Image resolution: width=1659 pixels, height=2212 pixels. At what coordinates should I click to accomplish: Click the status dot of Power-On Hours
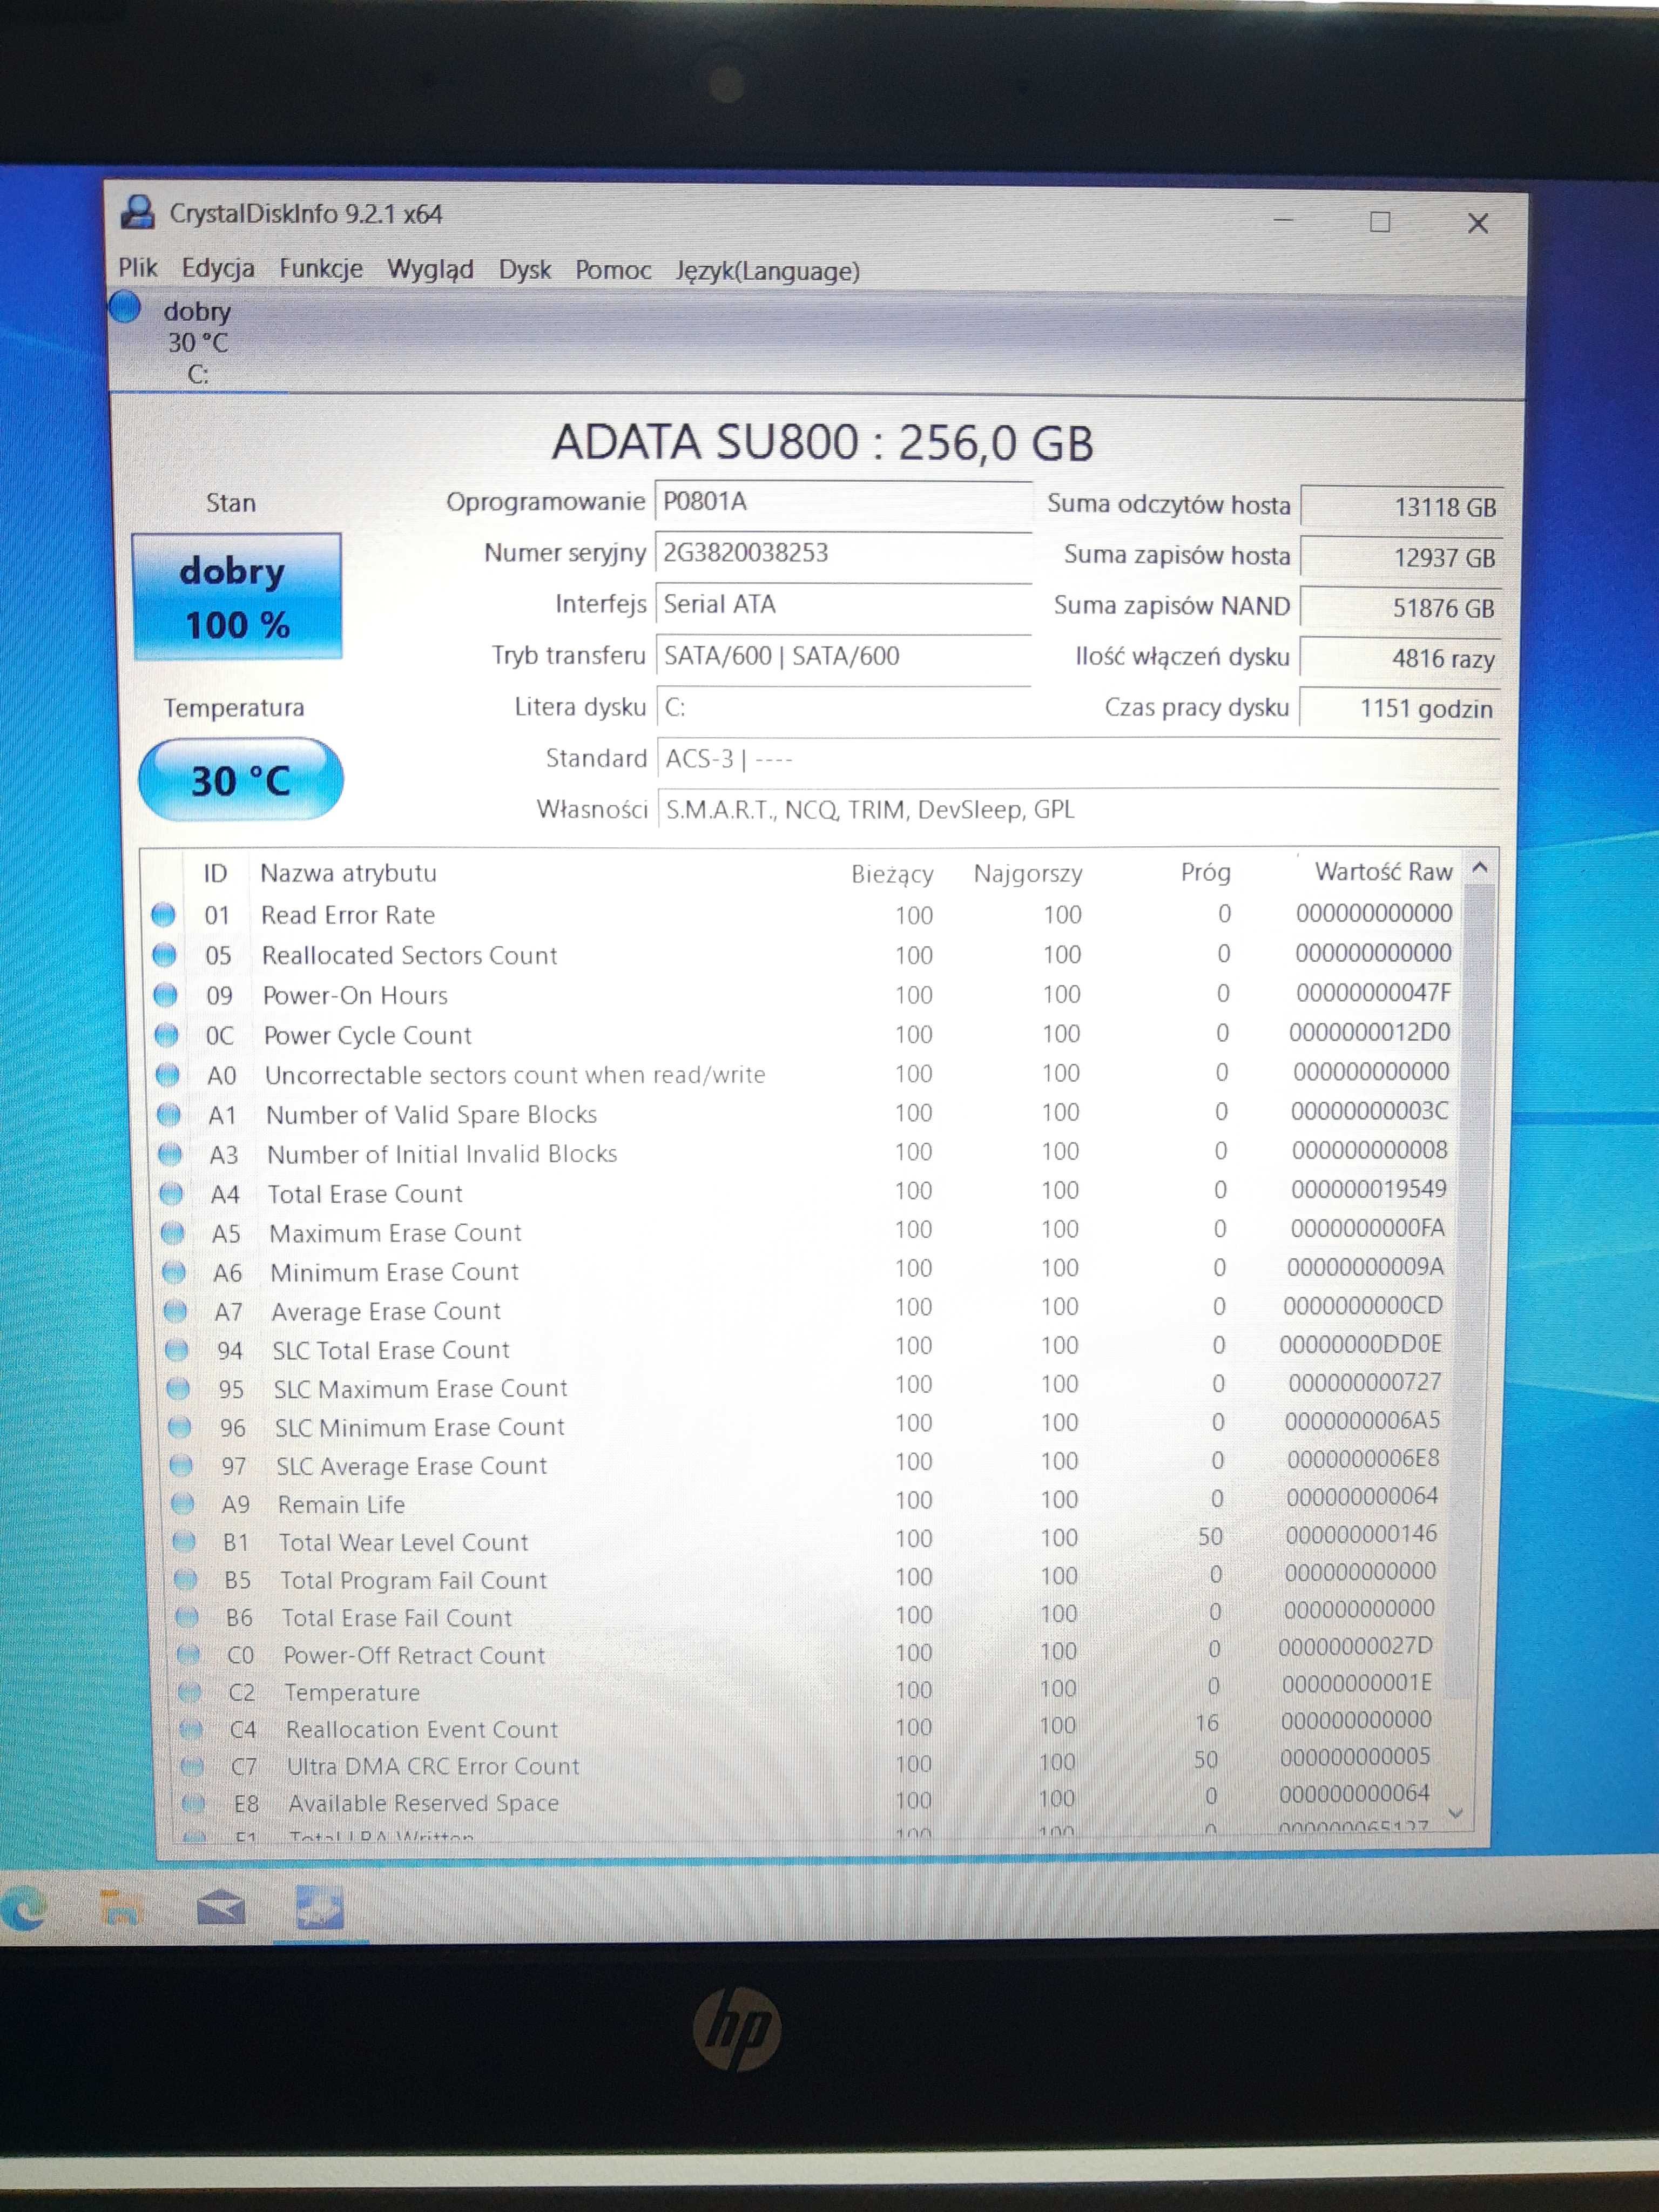coord(165,995)
